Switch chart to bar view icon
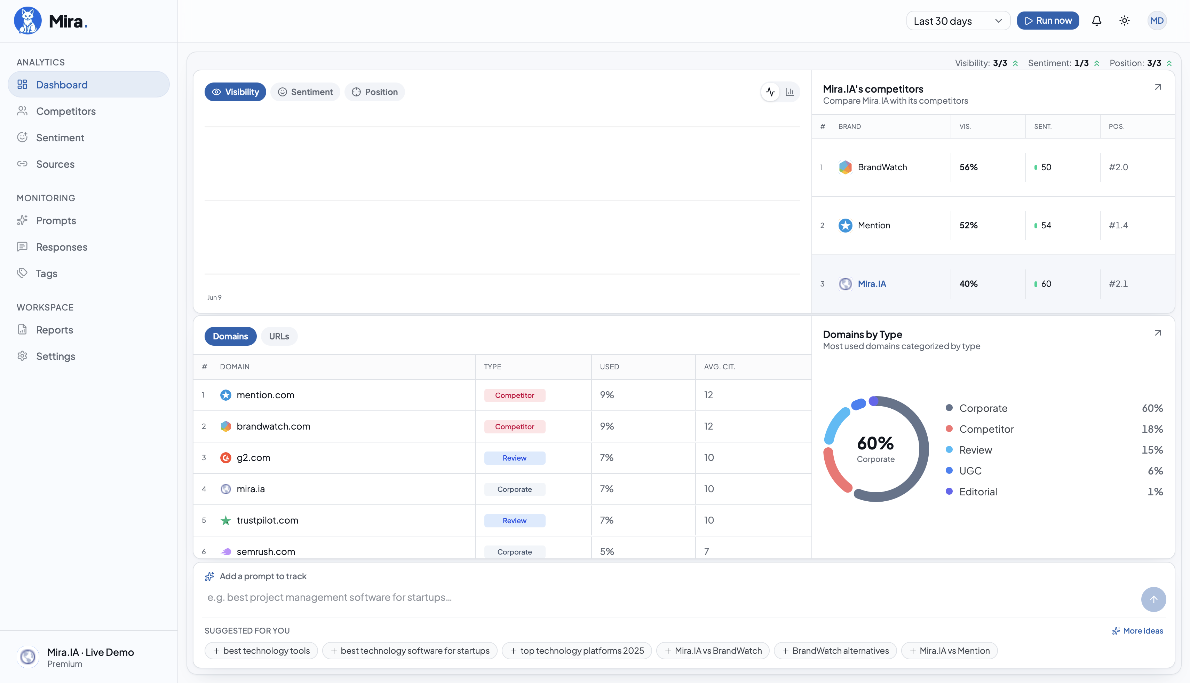The image size is (1190, 683). pos(790,92)
